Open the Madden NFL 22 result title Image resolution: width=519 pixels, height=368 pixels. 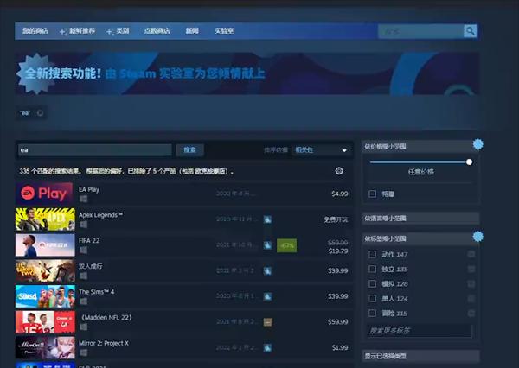tap(107, 317)
